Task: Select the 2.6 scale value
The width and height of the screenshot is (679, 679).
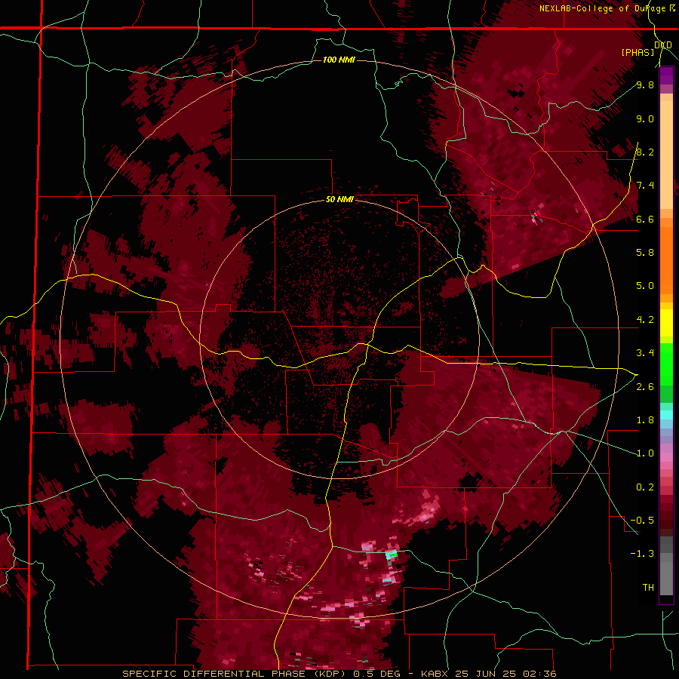Action: [645, 387]
